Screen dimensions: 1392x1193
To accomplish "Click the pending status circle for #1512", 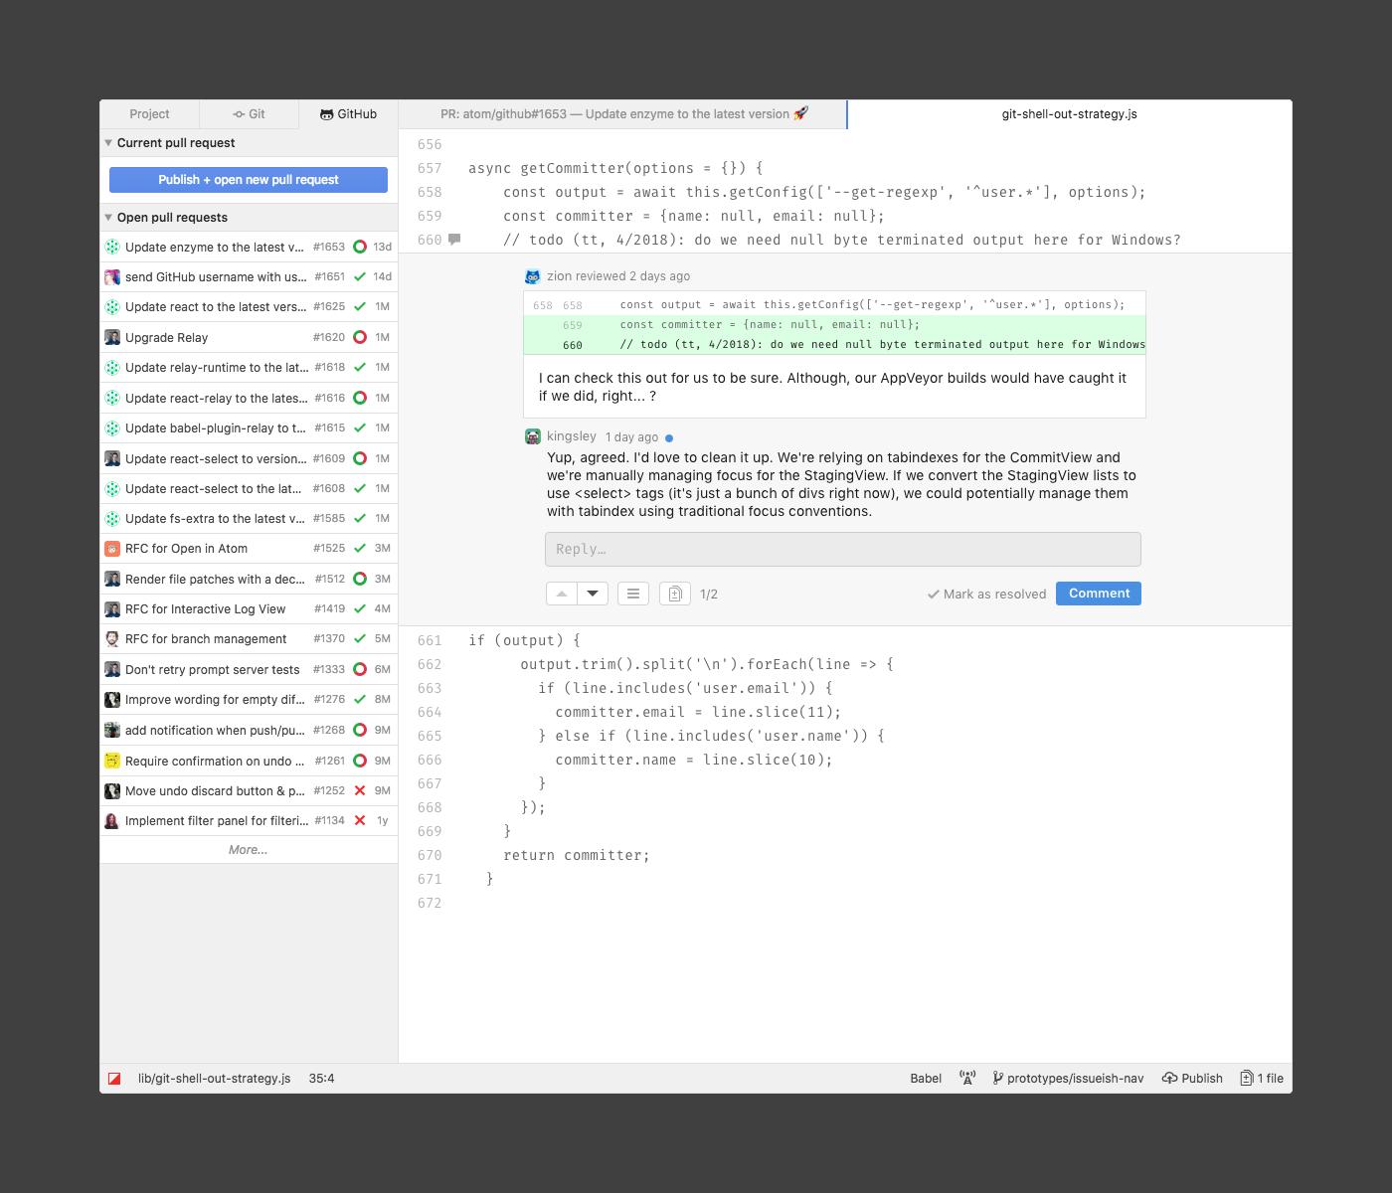I will click(x=360, y=579).
